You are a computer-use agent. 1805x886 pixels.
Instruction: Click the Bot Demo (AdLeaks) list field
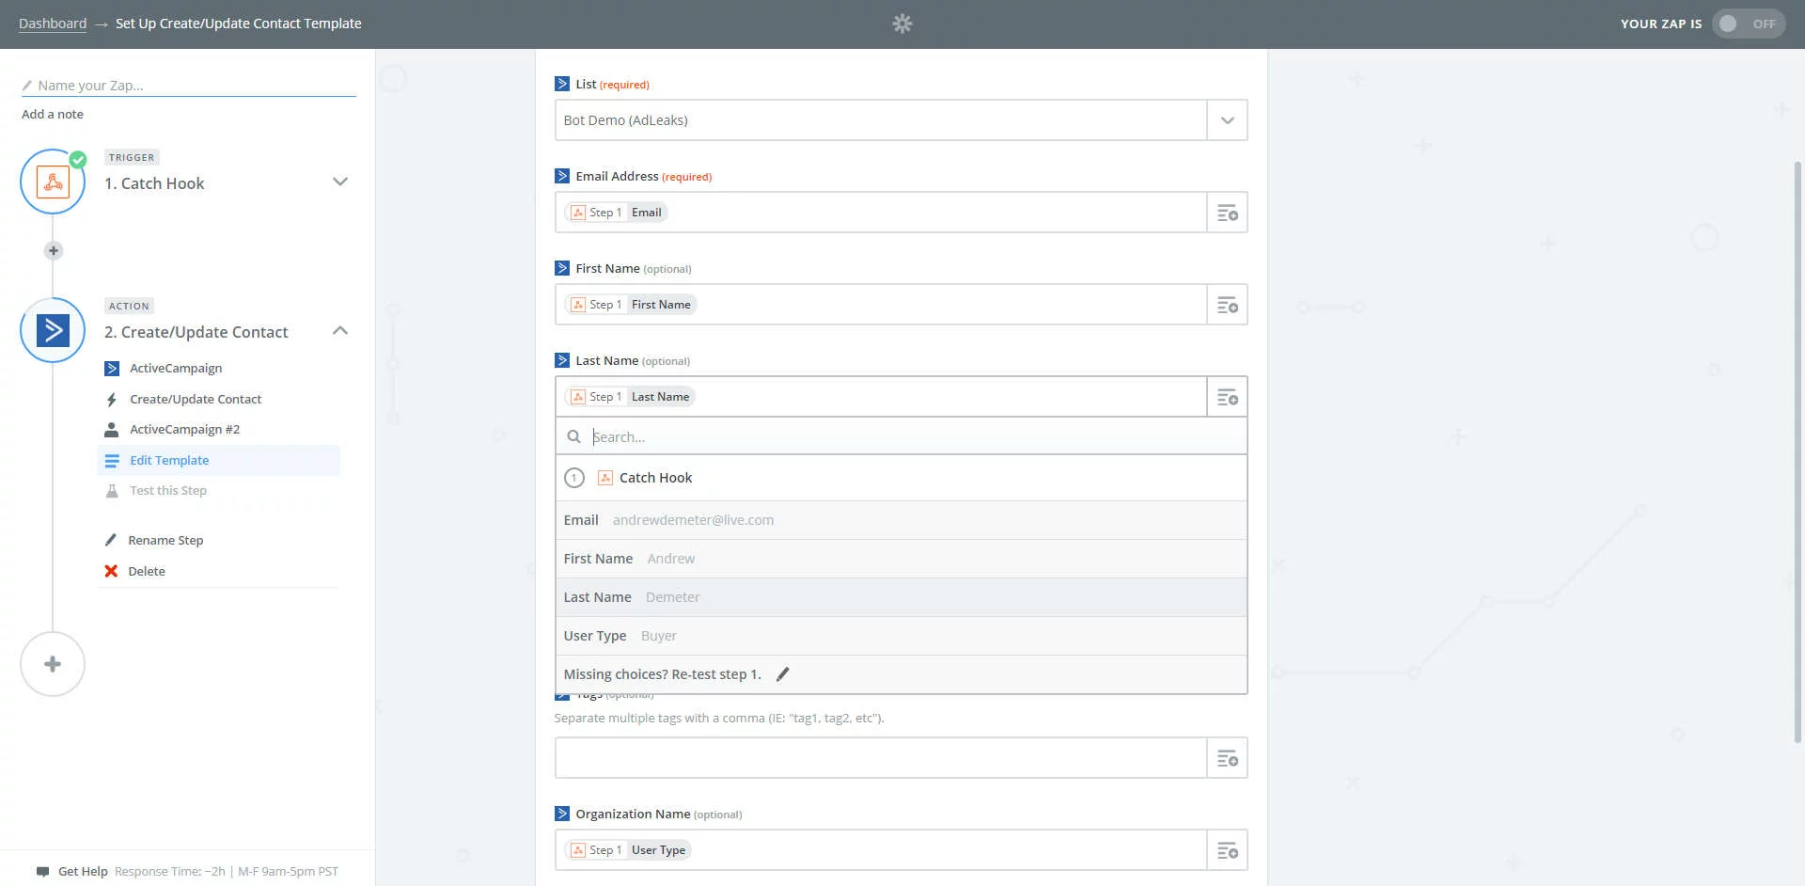click(881, 120)
